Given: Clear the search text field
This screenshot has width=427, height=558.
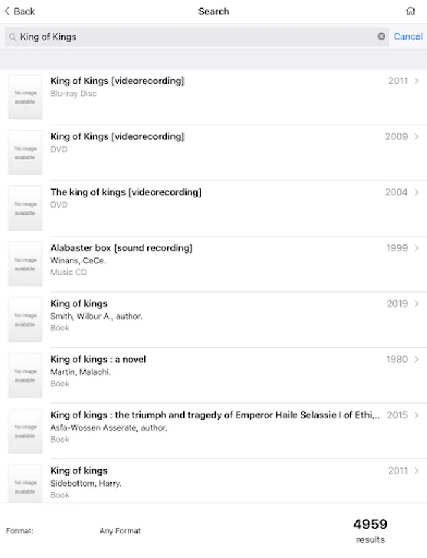Looking at the screenshot, I should pos(381,37).
